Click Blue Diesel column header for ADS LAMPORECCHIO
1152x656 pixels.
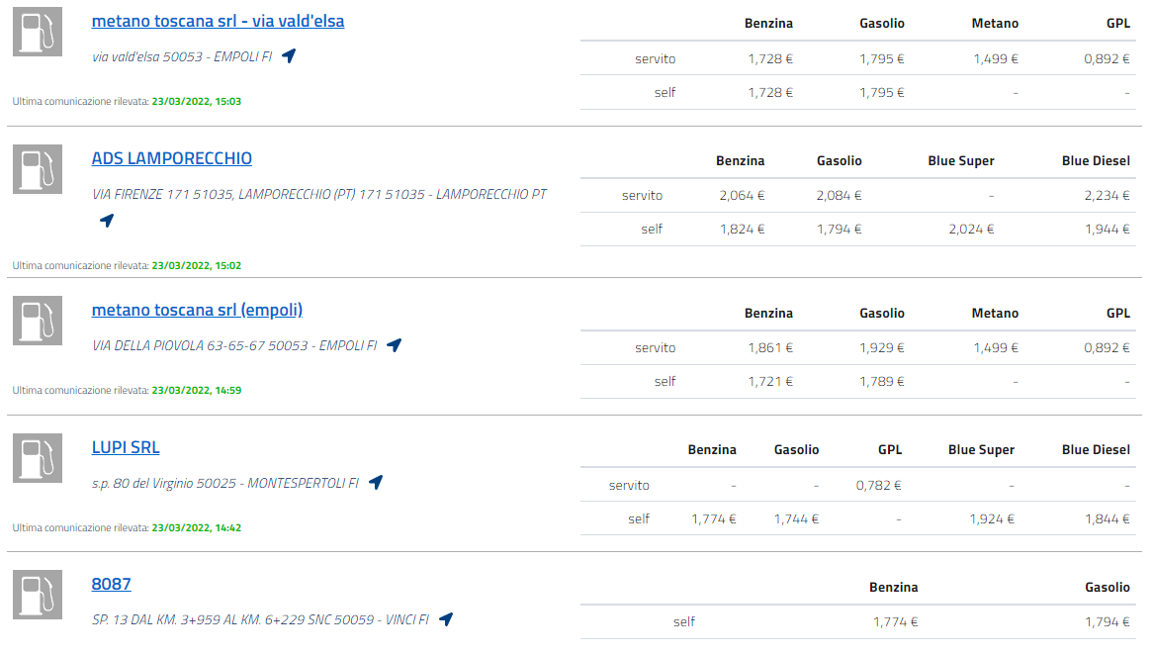click(1096, 160)
